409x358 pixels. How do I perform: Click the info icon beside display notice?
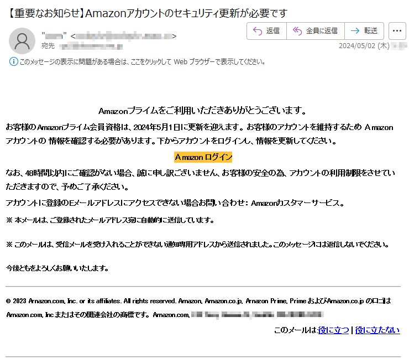click(x=14, y=61)
